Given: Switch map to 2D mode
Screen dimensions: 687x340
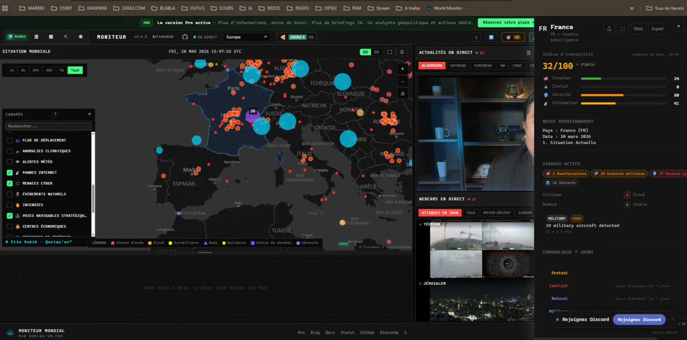Looking at the screenshot, I should [365, 52].
